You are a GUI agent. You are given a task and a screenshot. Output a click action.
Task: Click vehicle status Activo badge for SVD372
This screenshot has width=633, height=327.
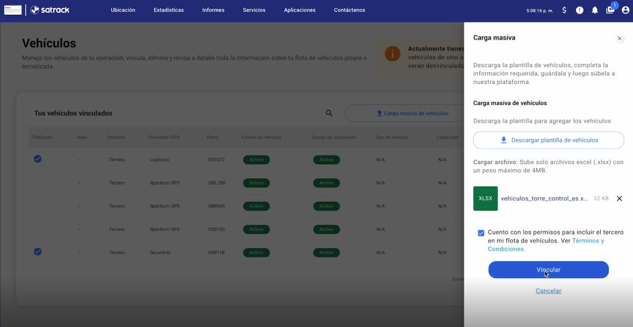click(257, 160)
